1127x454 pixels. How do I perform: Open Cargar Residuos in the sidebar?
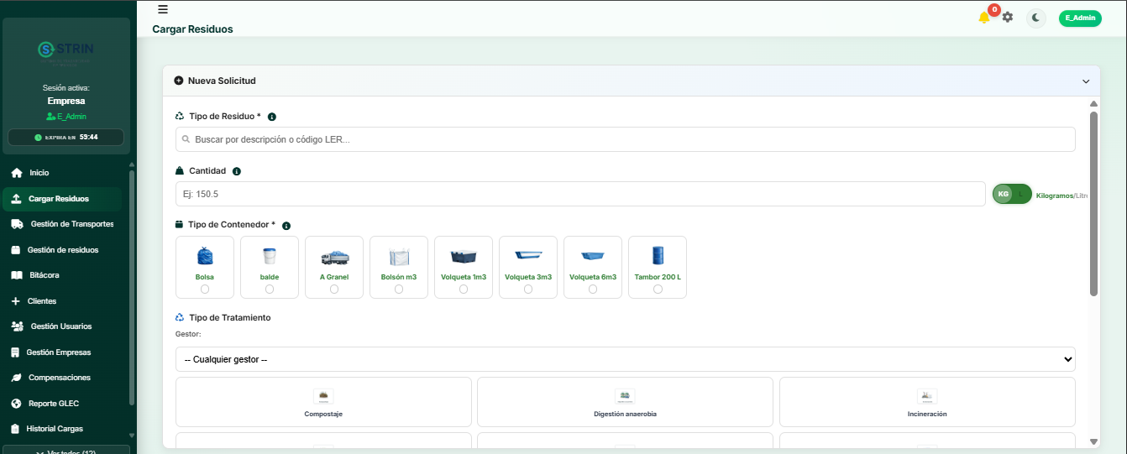(62, 199)
